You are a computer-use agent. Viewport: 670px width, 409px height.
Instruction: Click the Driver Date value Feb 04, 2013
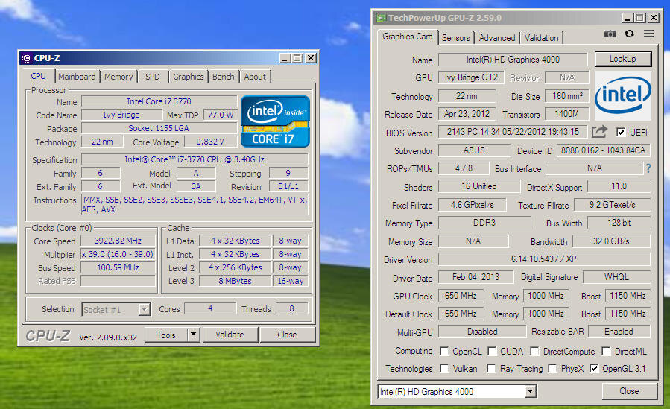click(x=475, y=277)
